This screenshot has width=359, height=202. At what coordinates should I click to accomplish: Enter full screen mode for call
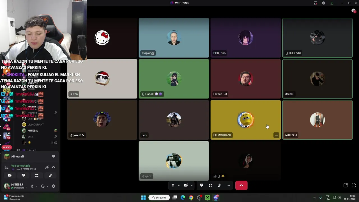click(x=354, y=185)
